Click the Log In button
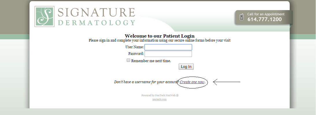Viewport: 316px width, 115px height. (186, 67)
